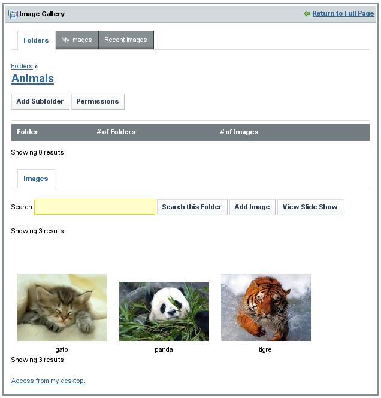This screenshot has width=381, height=398.
Task: Open the Return to Full Page link
Action: [343, 13]
